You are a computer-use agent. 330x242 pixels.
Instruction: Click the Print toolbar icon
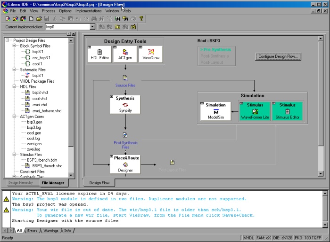pos(133,19)
